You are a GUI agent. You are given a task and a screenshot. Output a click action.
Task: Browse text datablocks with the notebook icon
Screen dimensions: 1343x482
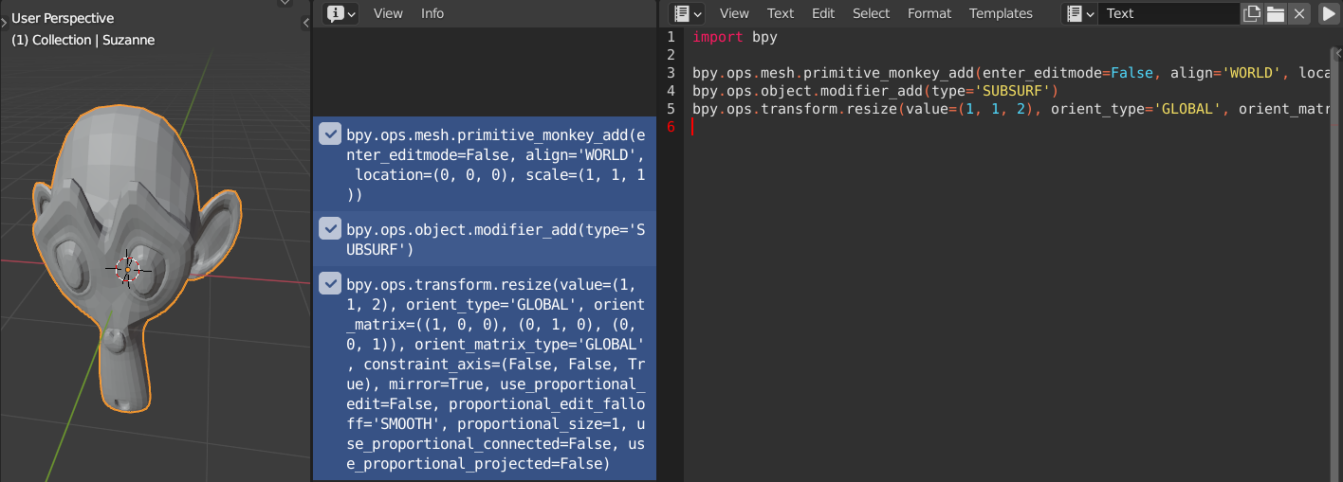tap(1080, 13)
